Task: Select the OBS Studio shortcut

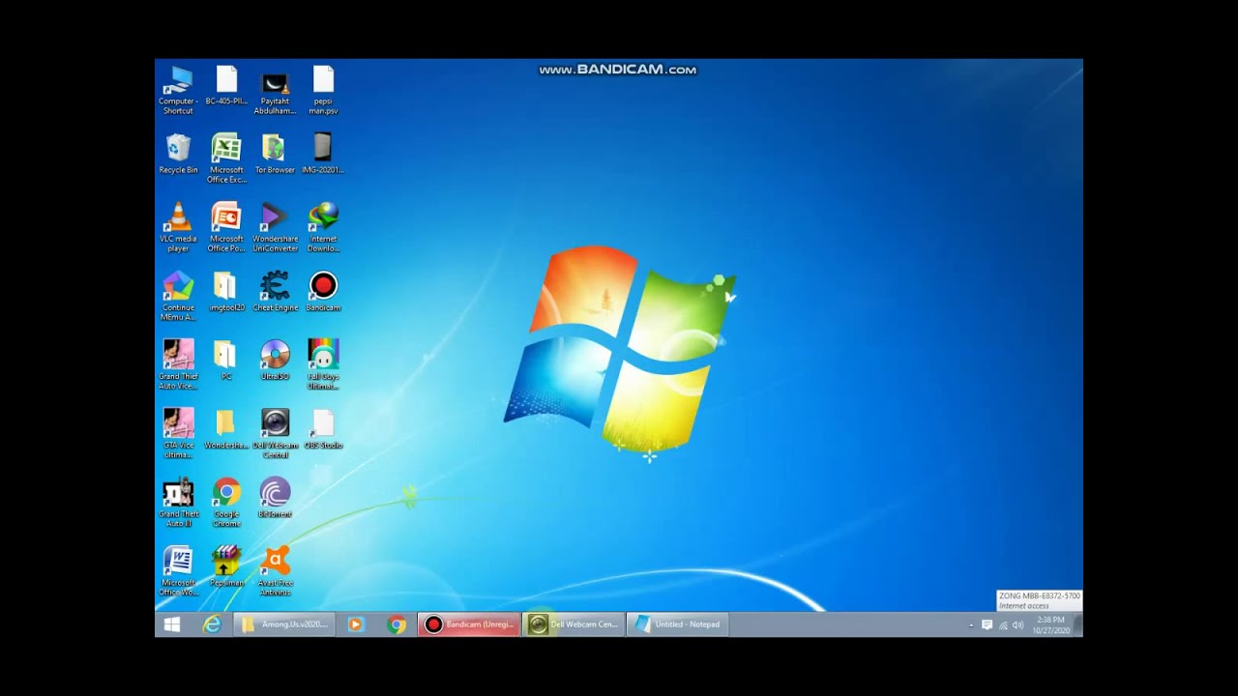Action: [x=323, y=429]
